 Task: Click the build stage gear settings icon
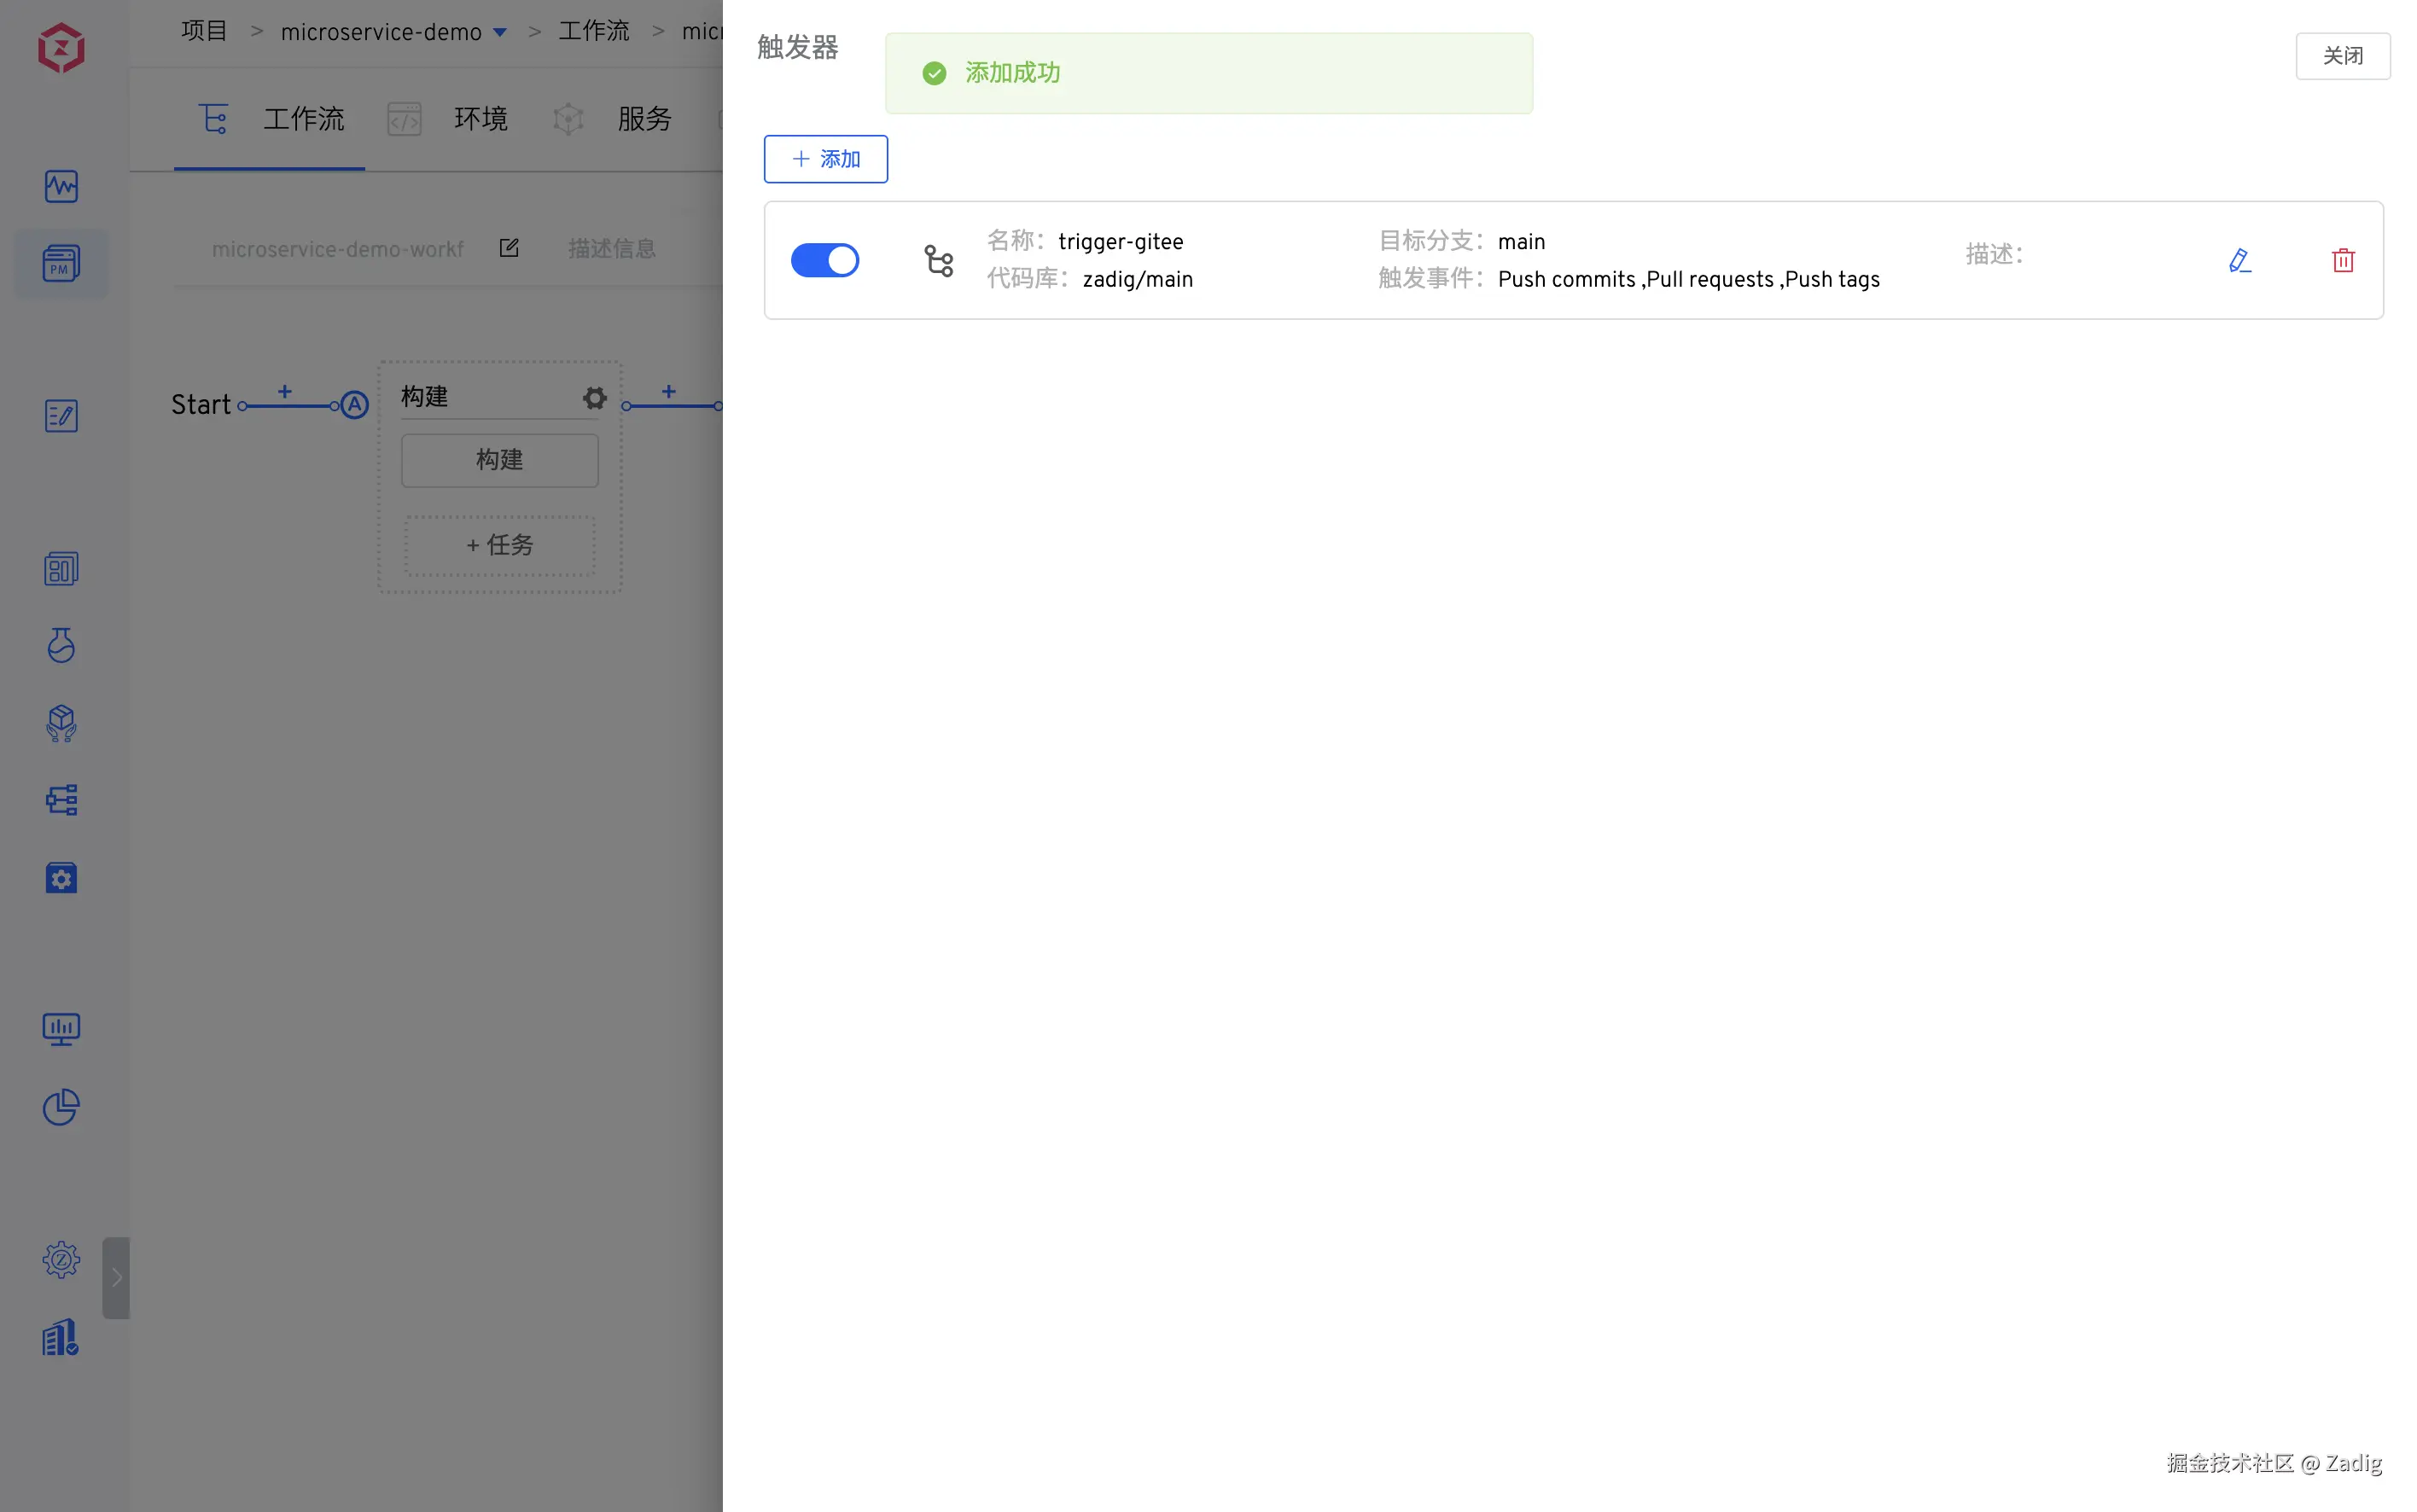[x=595, y=398]
